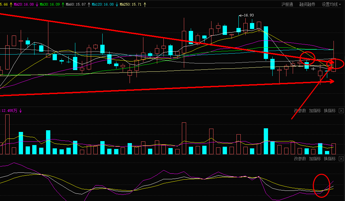345x201 pixels.
Task: Select the MA30:16.09 moving average label
Action: click(x=50, y=4)
